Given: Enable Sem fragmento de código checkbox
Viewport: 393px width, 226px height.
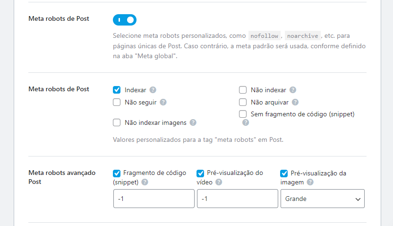Looking at the screenshot, I should (243, 114).
